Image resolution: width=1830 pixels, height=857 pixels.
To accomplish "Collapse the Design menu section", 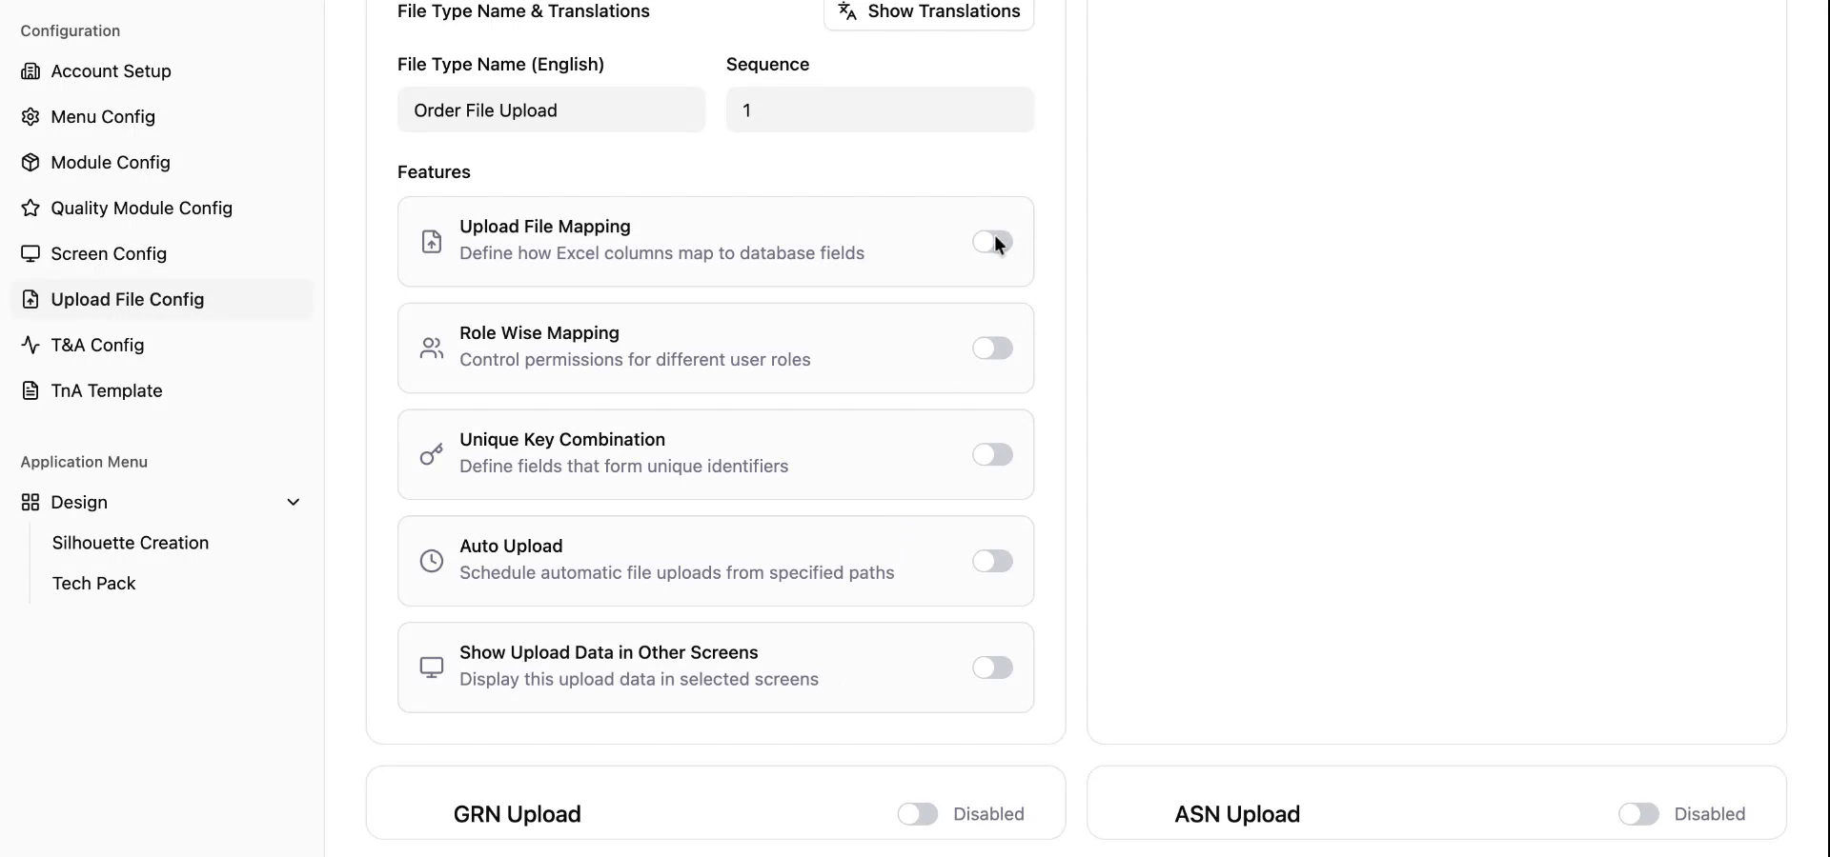I will click(x=293, y=502).
